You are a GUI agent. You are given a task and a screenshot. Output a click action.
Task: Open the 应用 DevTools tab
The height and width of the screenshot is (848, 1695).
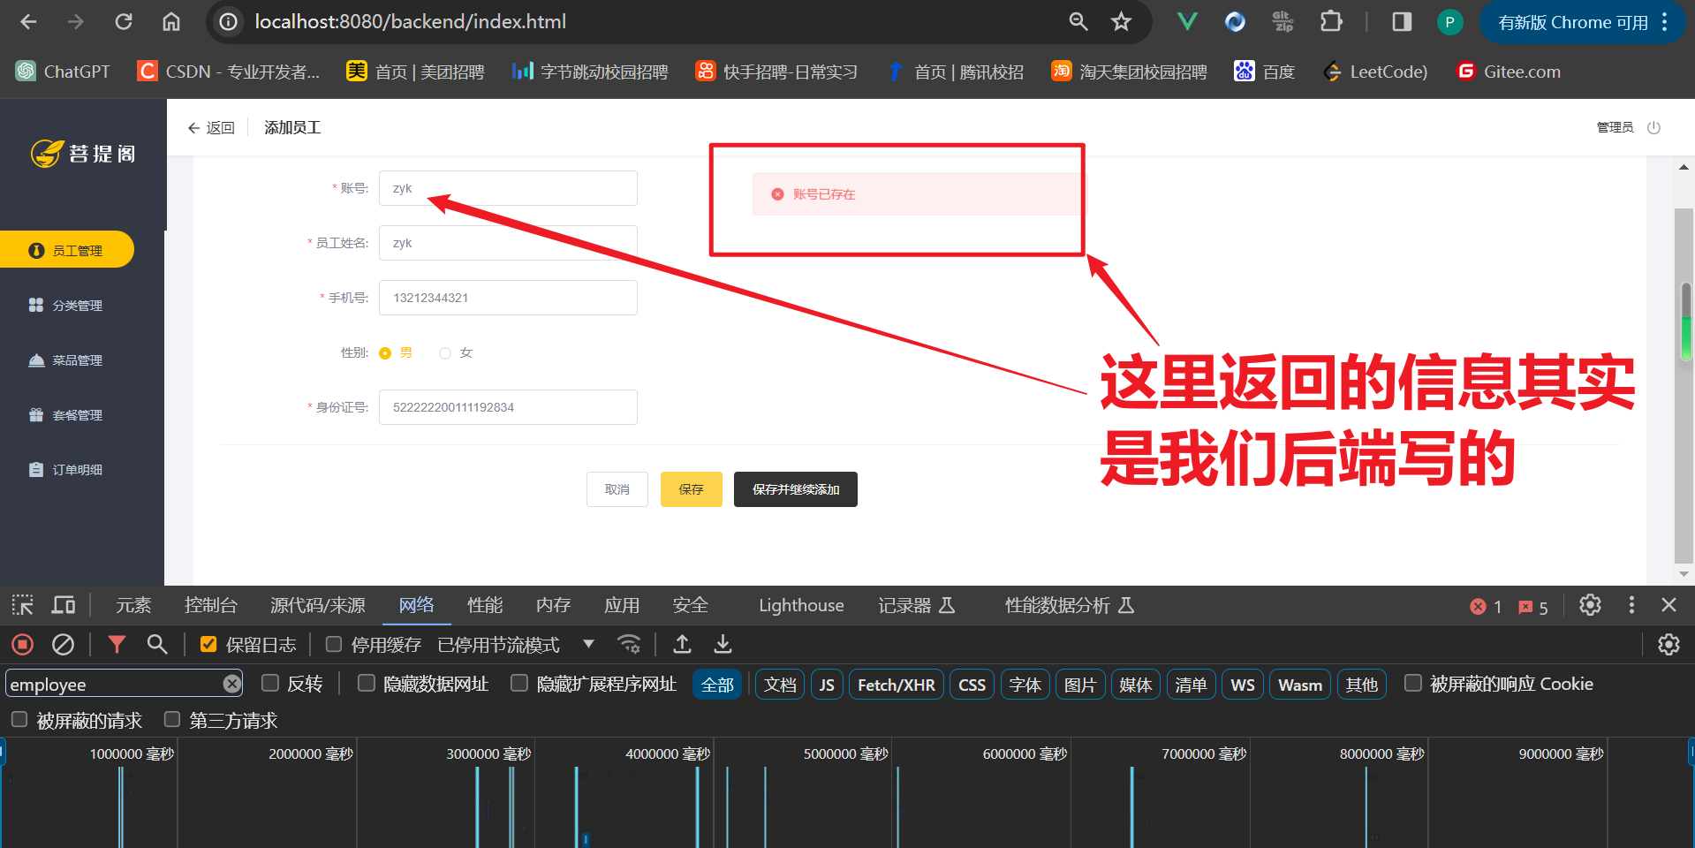pos(622,605)
